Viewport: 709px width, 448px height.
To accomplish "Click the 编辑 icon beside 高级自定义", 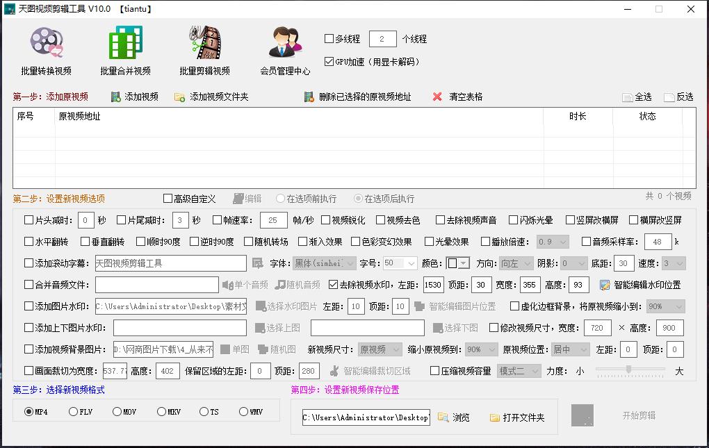I will point(238,199).
